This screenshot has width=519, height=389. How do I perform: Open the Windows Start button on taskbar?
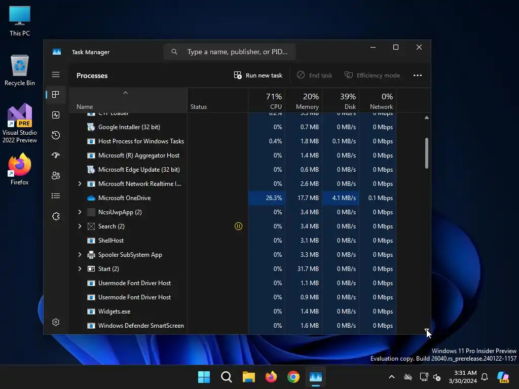click(204, 377)
